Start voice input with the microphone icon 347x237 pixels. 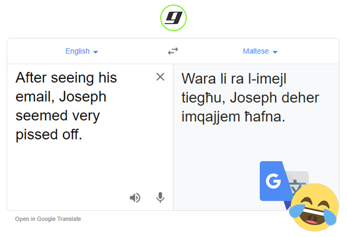click(x=160, y=197)
